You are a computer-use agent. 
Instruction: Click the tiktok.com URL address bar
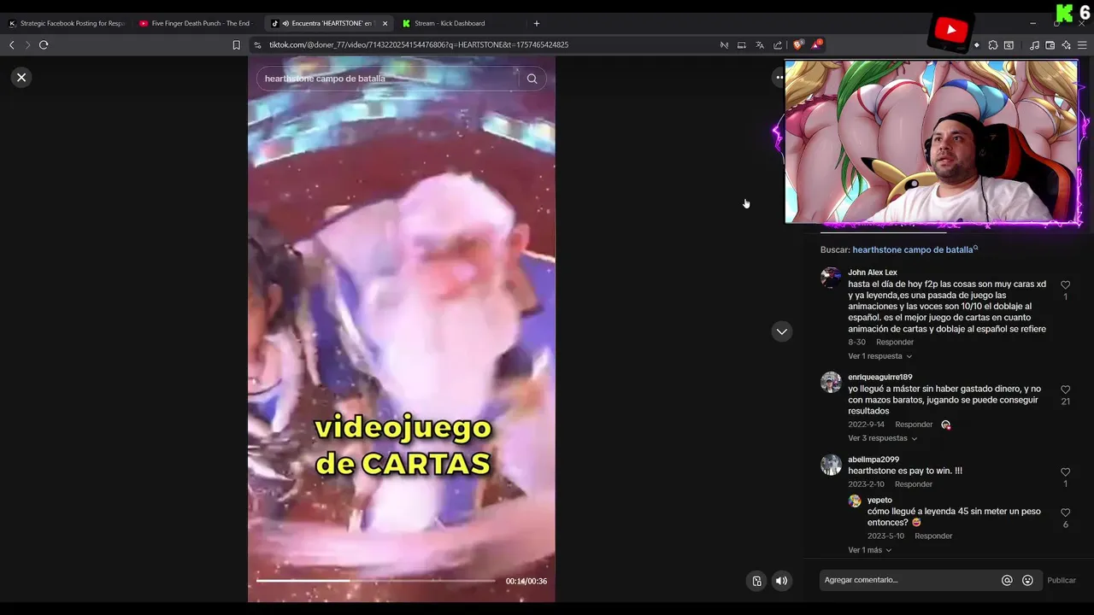pyautogui.click(x=419, y=44)
